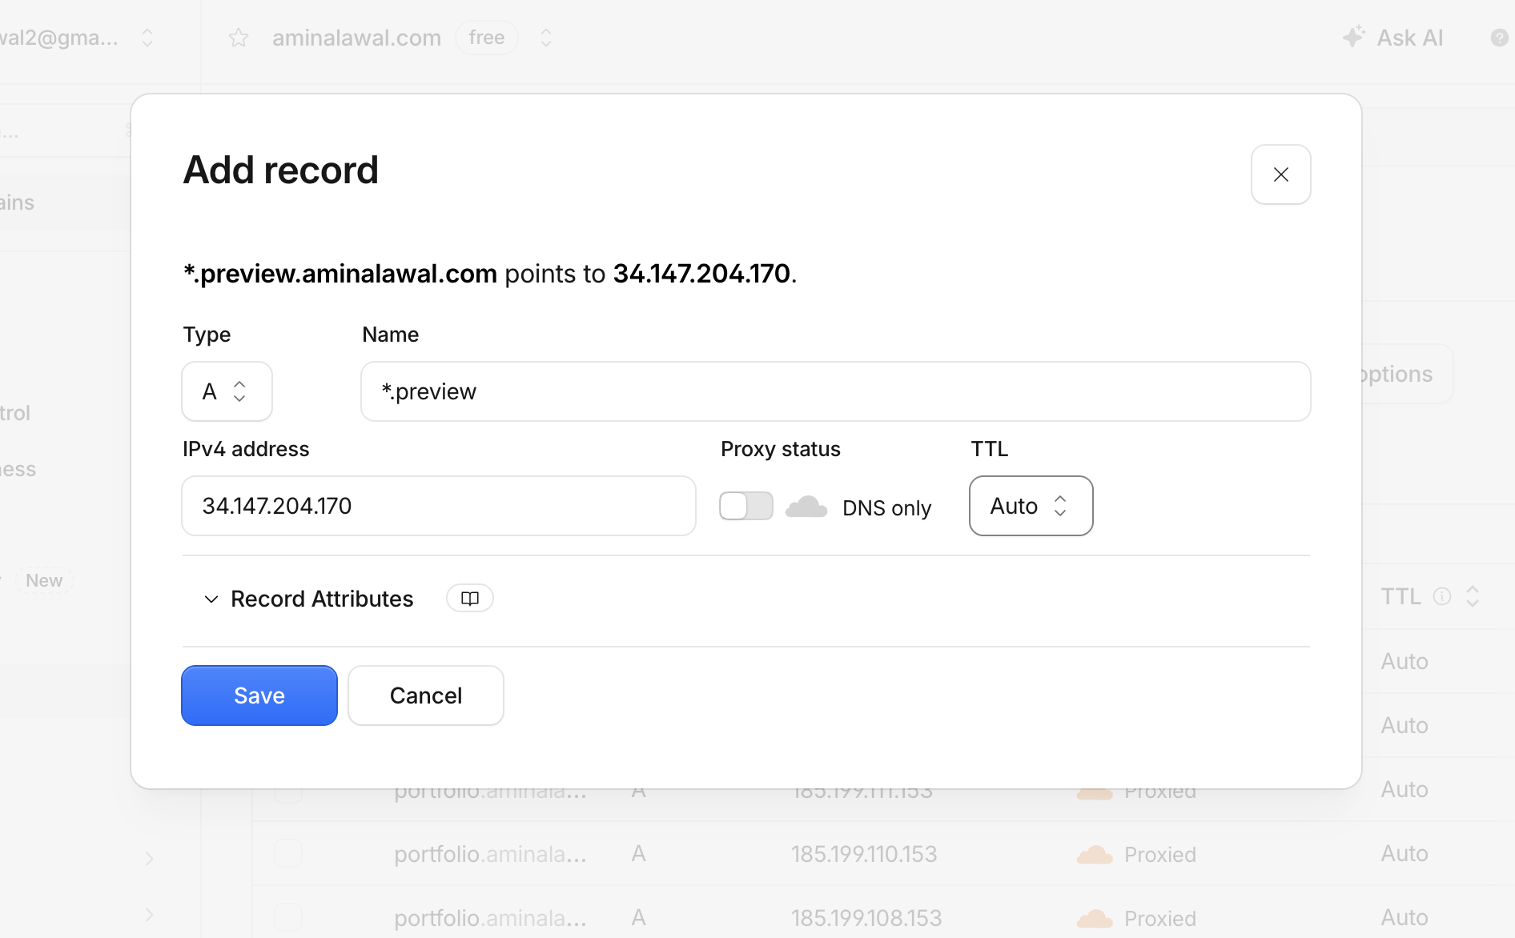The width and height of the screenshot is (1515, 938).
Task: Edit the Name field containing *.preview
Action: 835,391
